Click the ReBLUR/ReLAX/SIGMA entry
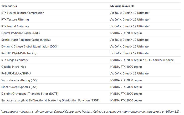The width and height of the screenshot is (184, 115). click(16, 74)
